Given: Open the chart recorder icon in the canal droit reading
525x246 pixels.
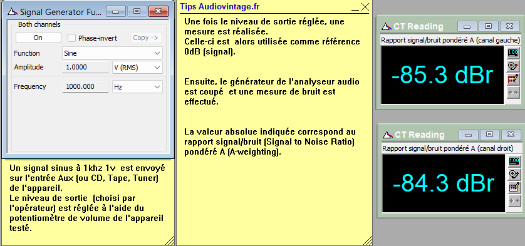Looking at the screenshot, I should tap(514, 174).
